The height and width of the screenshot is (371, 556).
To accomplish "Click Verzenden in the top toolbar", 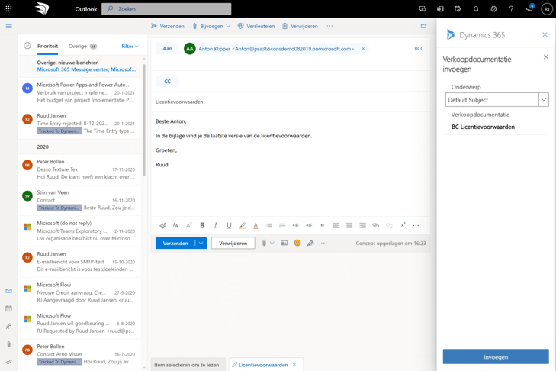I will [168, 26].
